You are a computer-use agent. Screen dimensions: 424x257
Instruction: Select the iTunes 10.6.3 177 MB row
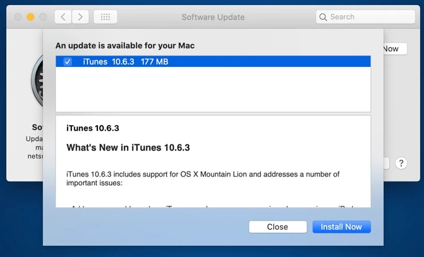tap(213, 61)
